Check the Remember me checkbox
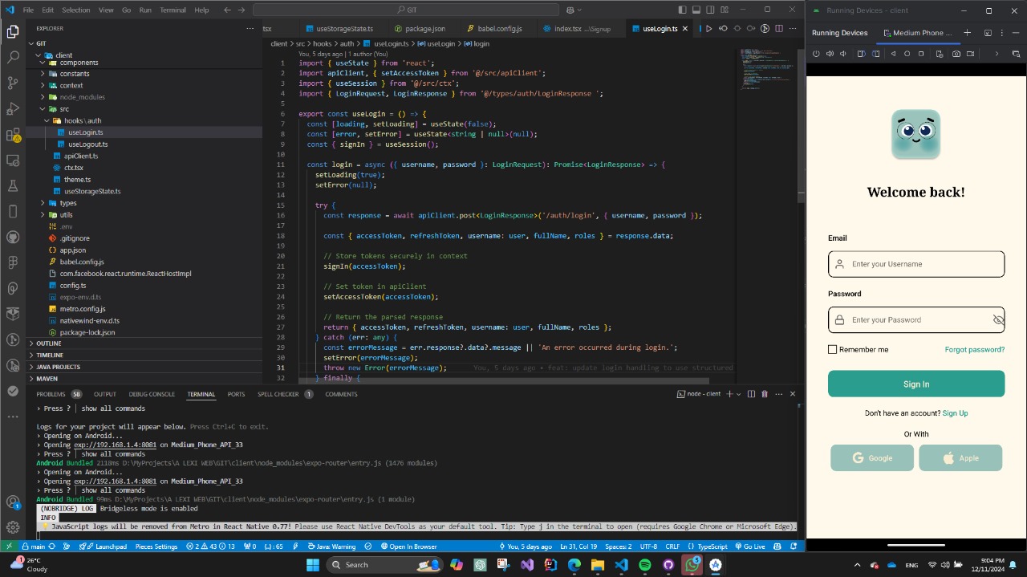 pyautogui.click(x=833, y=350)
